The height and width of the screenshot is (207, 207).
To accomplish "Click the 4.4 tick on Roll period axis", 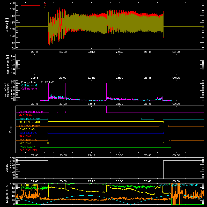I will pos(12,56).
